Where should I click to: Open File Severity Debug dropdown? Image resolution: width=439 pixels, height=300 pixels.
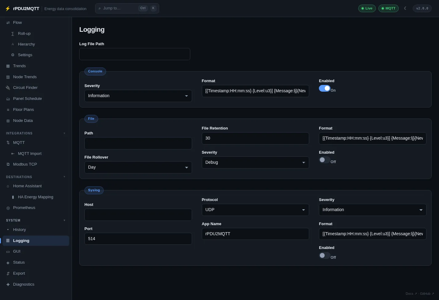(x=255, y=163)
